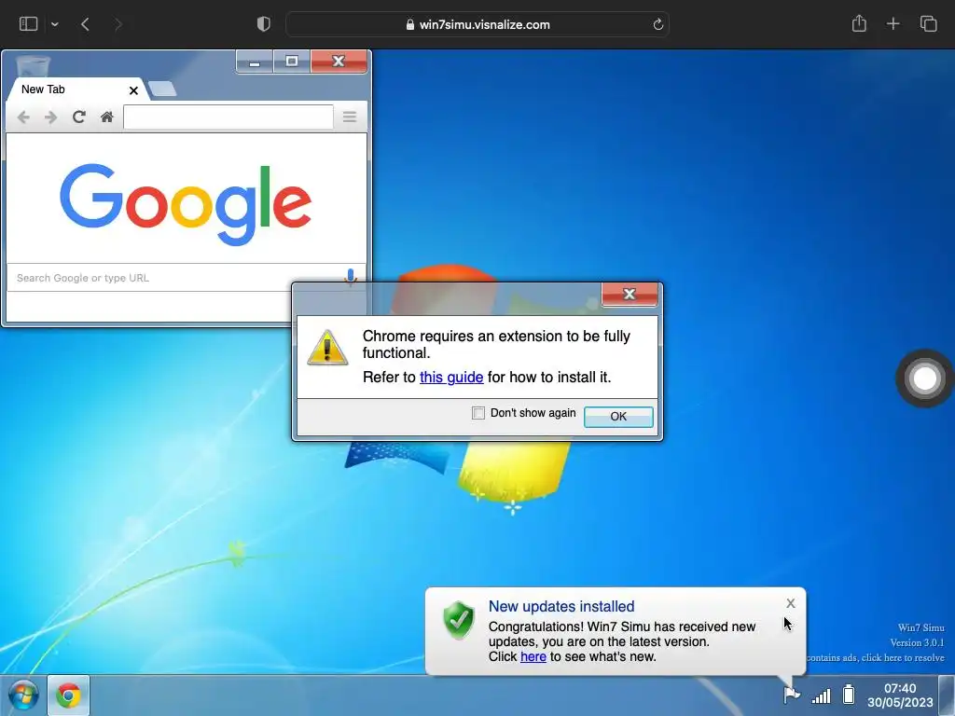
Task: Open the 'this guide' link
Action: click(451, 378)
